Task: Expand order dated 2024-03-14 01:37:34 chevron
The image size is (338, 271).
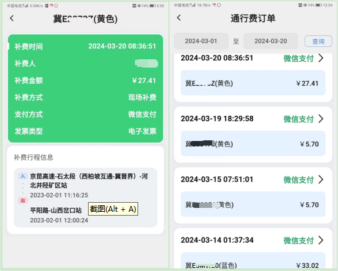Action: coord(321,240)
